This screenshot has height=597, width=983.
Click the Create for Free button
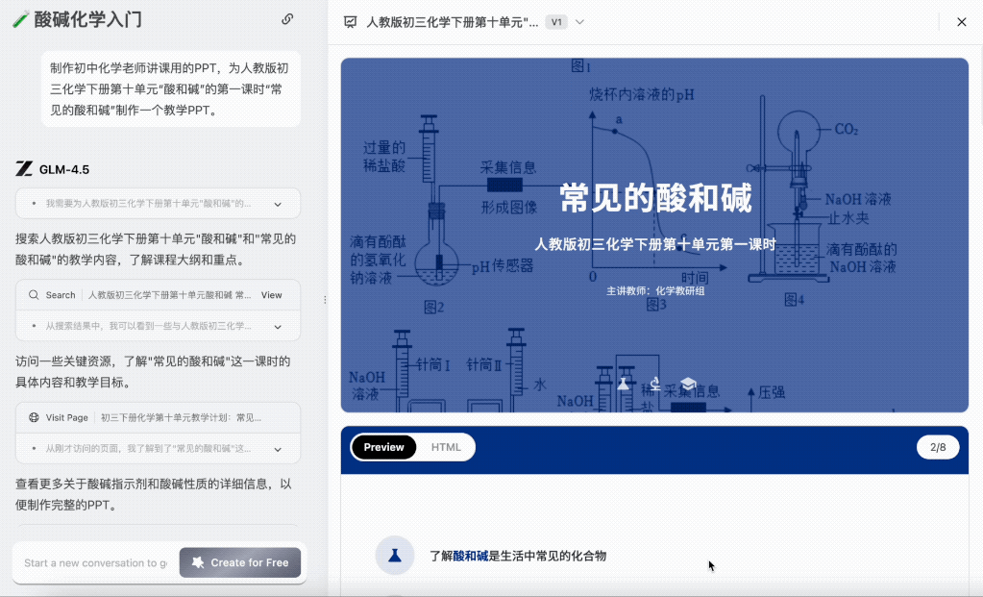240,562
